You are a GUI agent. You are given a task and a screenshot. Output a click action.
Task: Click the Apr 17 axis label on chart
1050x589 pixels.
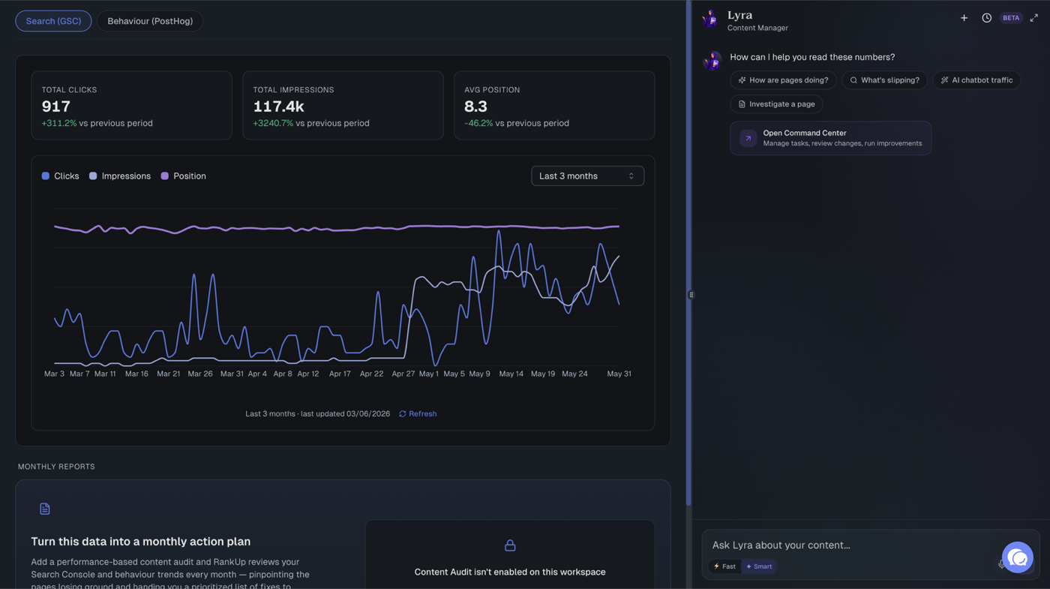click(339, 374)
